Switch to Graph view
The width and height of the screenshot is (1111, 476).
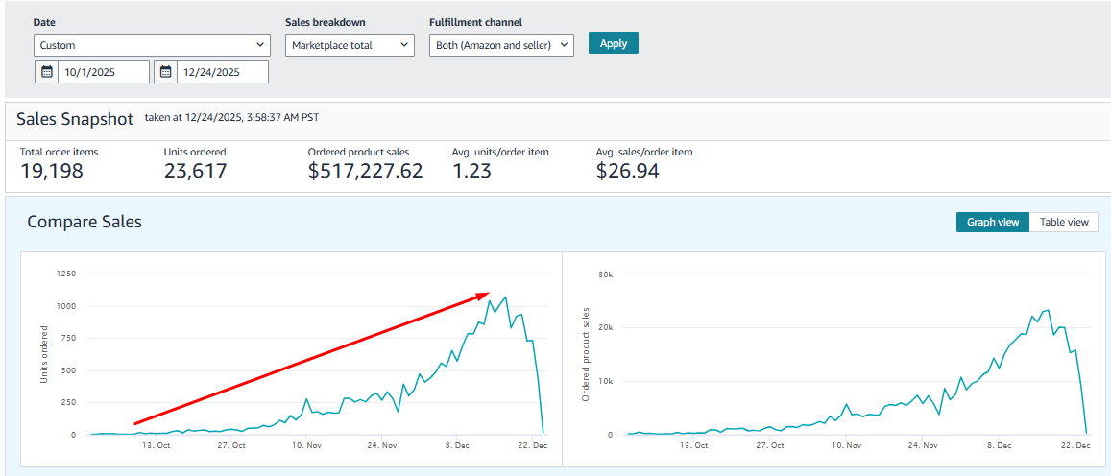pos(992,222)
